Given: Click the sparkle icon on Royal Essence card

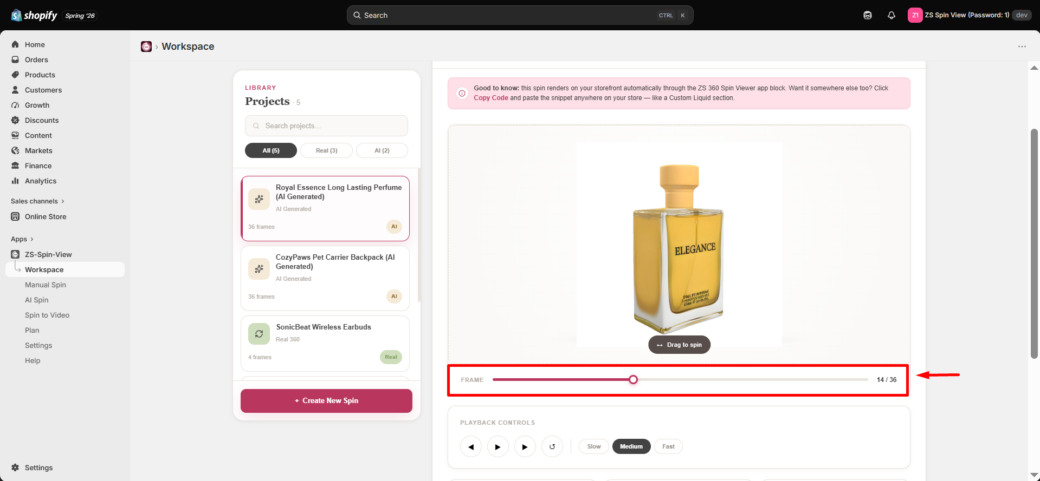Looking at the screenshot, I should [x=259, y=199].
